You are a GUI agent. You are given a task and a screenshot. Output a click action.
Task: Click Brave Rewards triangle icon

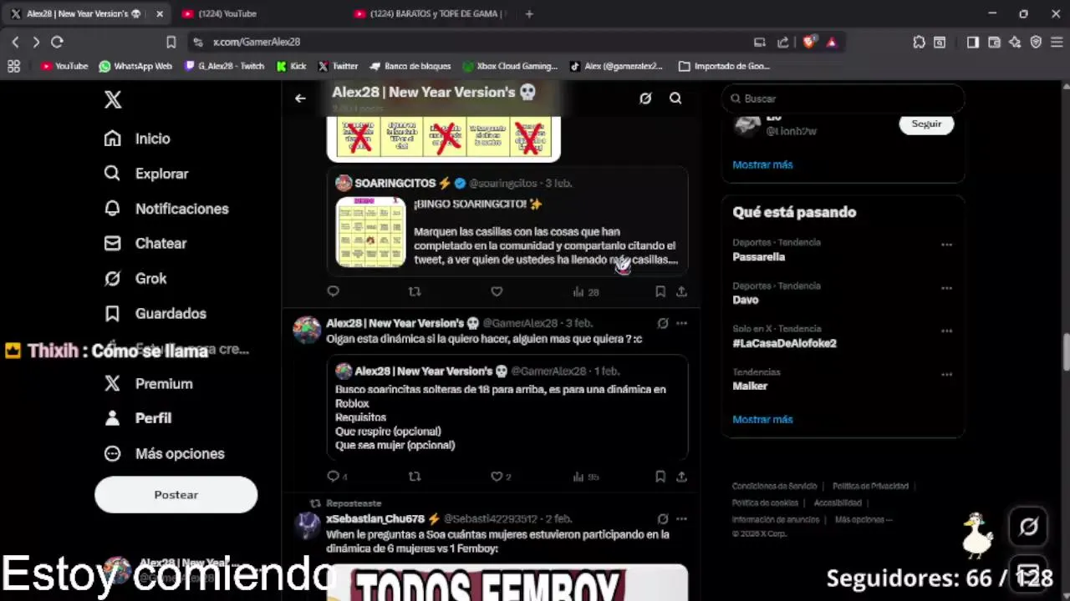click(831, 42)
